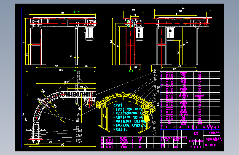Click the 811 dimension under the right view
The image size is (239, 155).
coord(175,69)
